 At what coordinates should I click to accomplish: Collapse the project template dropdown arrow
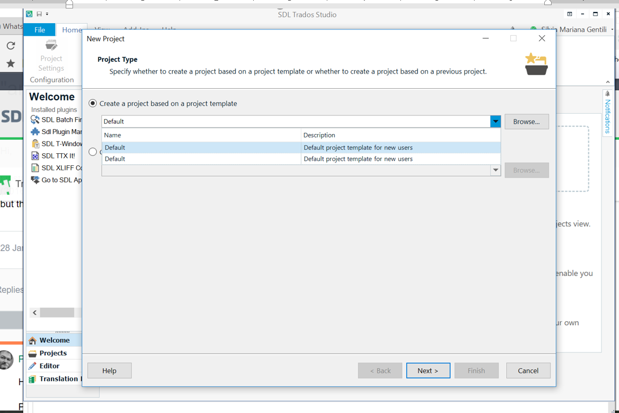496,122
